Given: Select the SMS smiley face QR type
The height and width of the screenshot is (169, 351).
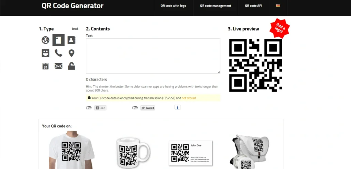Looking at the screenshot, I should (46, 53).
